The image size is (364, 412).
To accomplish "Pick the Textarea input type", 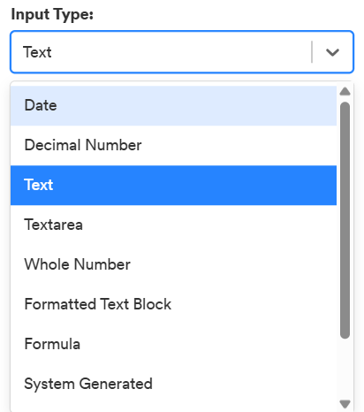I will click(x=173, y=225).
